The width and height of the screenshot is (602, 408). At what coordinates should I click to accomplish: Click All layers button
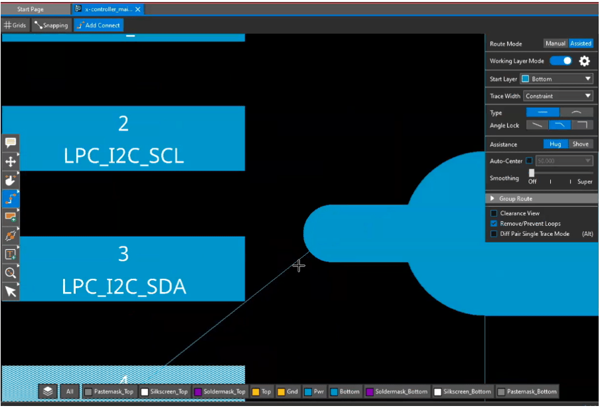70,391
